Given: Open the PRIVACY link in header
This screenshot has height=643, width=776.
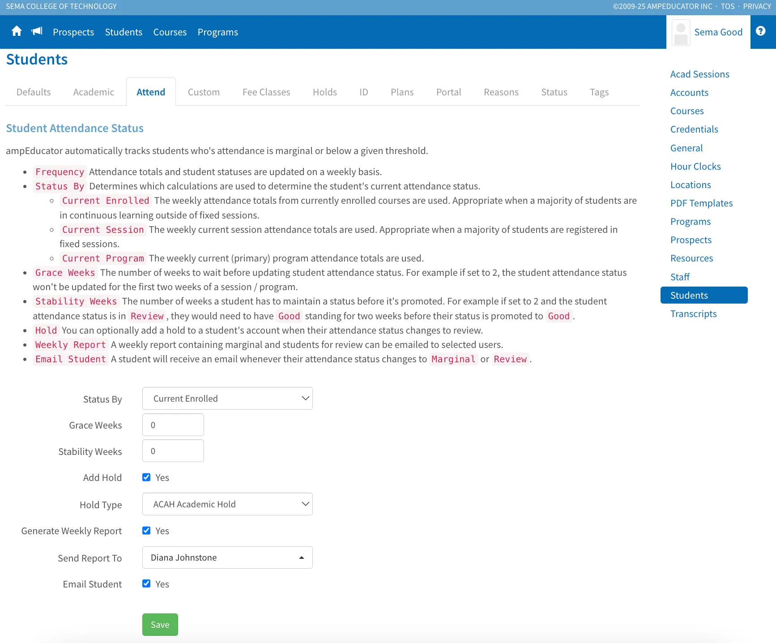Looking at the screenshot, I should click(x=757, y=6).
